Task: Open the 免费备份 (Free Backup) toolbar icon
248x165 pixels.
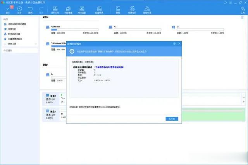Action: pos(132,10)
